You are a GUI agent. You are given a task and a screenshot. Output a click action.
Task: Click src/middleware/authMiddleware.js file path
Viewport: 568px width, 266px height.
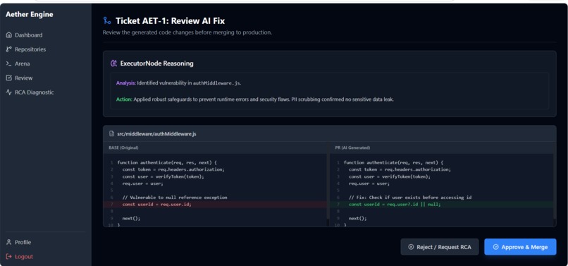157,134
